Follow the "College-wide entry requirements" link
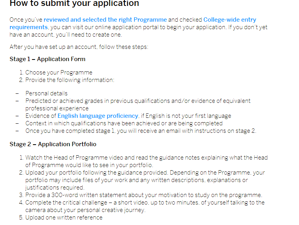Image resolution: width=299 pixels, height=225 pixels. [x=229, y=20]
